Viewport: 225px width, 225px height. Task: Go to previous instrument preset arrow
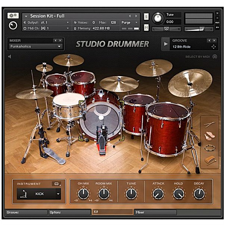coord(130,16)
